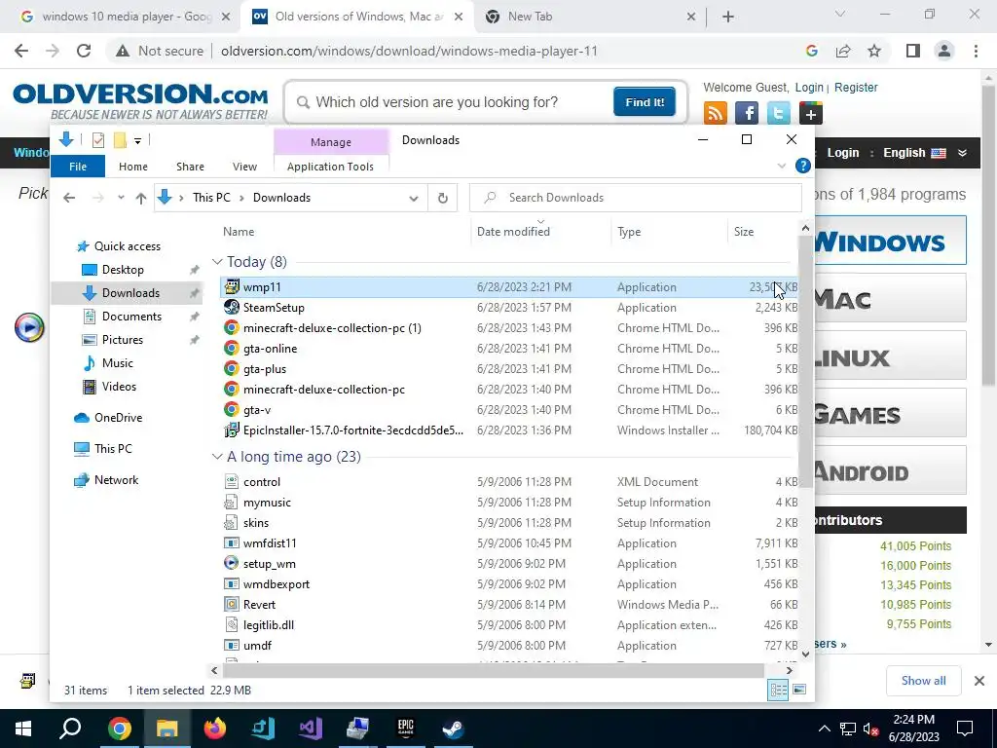The height and width of the screenshot is (748, 997).
Task: Open Oldversion Facebook icon
Action: point(747,113)
